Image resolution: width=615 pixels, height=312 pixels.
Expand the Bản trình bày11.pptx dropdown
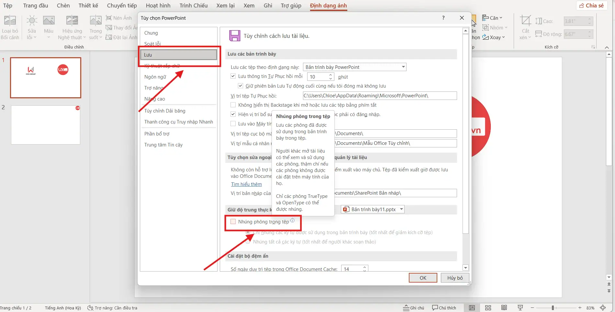[x=401, y=210]
